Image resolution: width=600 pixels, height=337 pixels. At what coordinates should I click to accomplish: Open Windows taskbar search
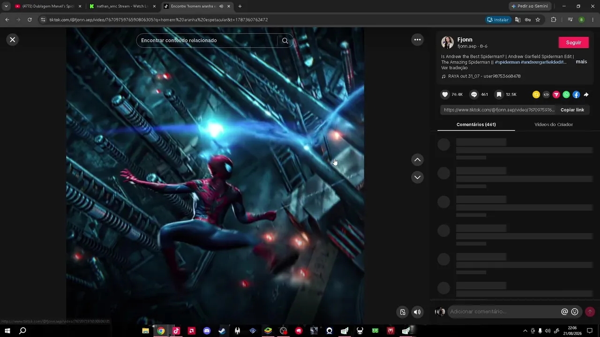click(22, 331)
